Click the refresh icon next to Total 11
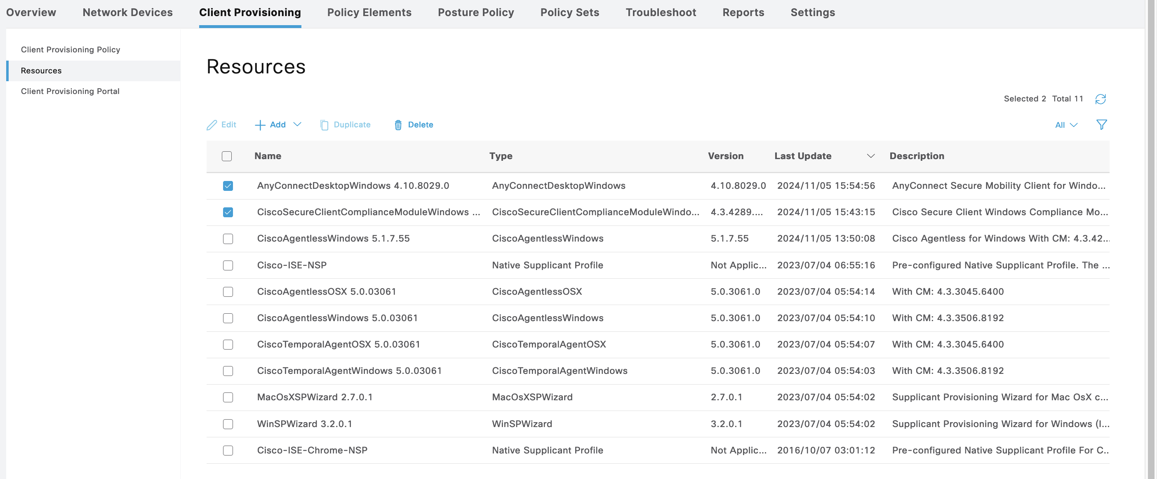The height and width of the screenshot is (479, 1157). pos(1100,99)
